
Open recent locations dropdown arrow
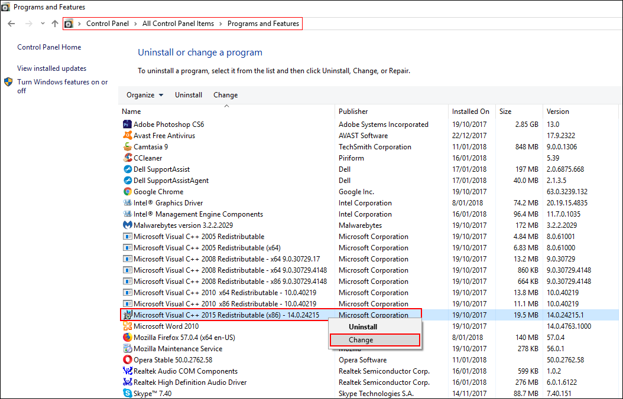point(43,24)
